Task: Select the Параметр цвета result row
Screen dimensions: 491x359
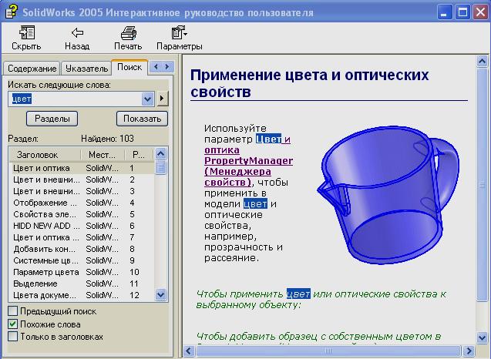Action: [x=82, y=272]
